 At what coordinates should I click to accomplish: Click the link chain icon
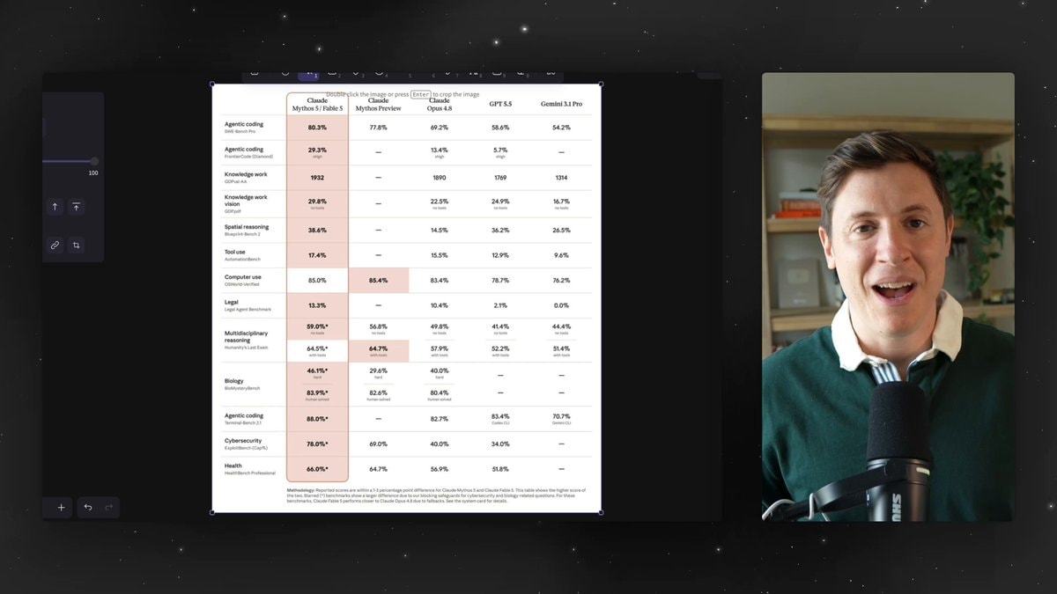[x=55, y=246]
